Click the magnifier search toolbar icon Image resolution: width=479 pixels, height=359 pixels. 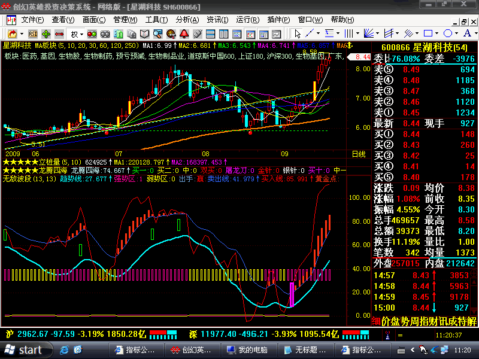[x=157, y=34]
